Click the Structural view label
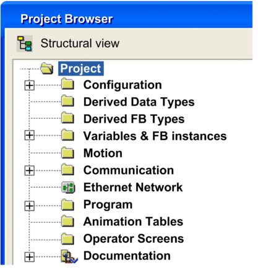Viewport: 258px width, 270px height. click(x=80, y=43)
